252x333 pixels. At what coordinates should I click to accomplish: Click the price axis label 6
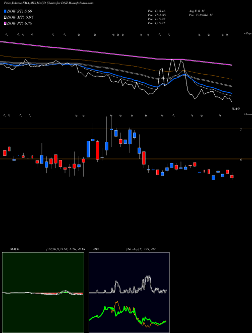[241, 160]
